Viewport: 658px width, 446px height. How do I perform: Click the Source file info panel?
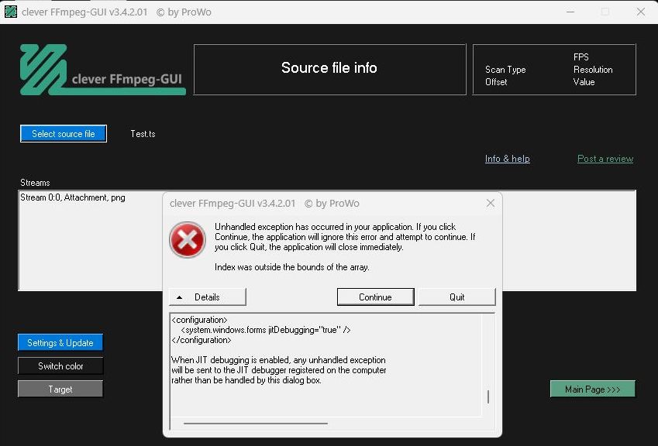click(x=330, y=70)
